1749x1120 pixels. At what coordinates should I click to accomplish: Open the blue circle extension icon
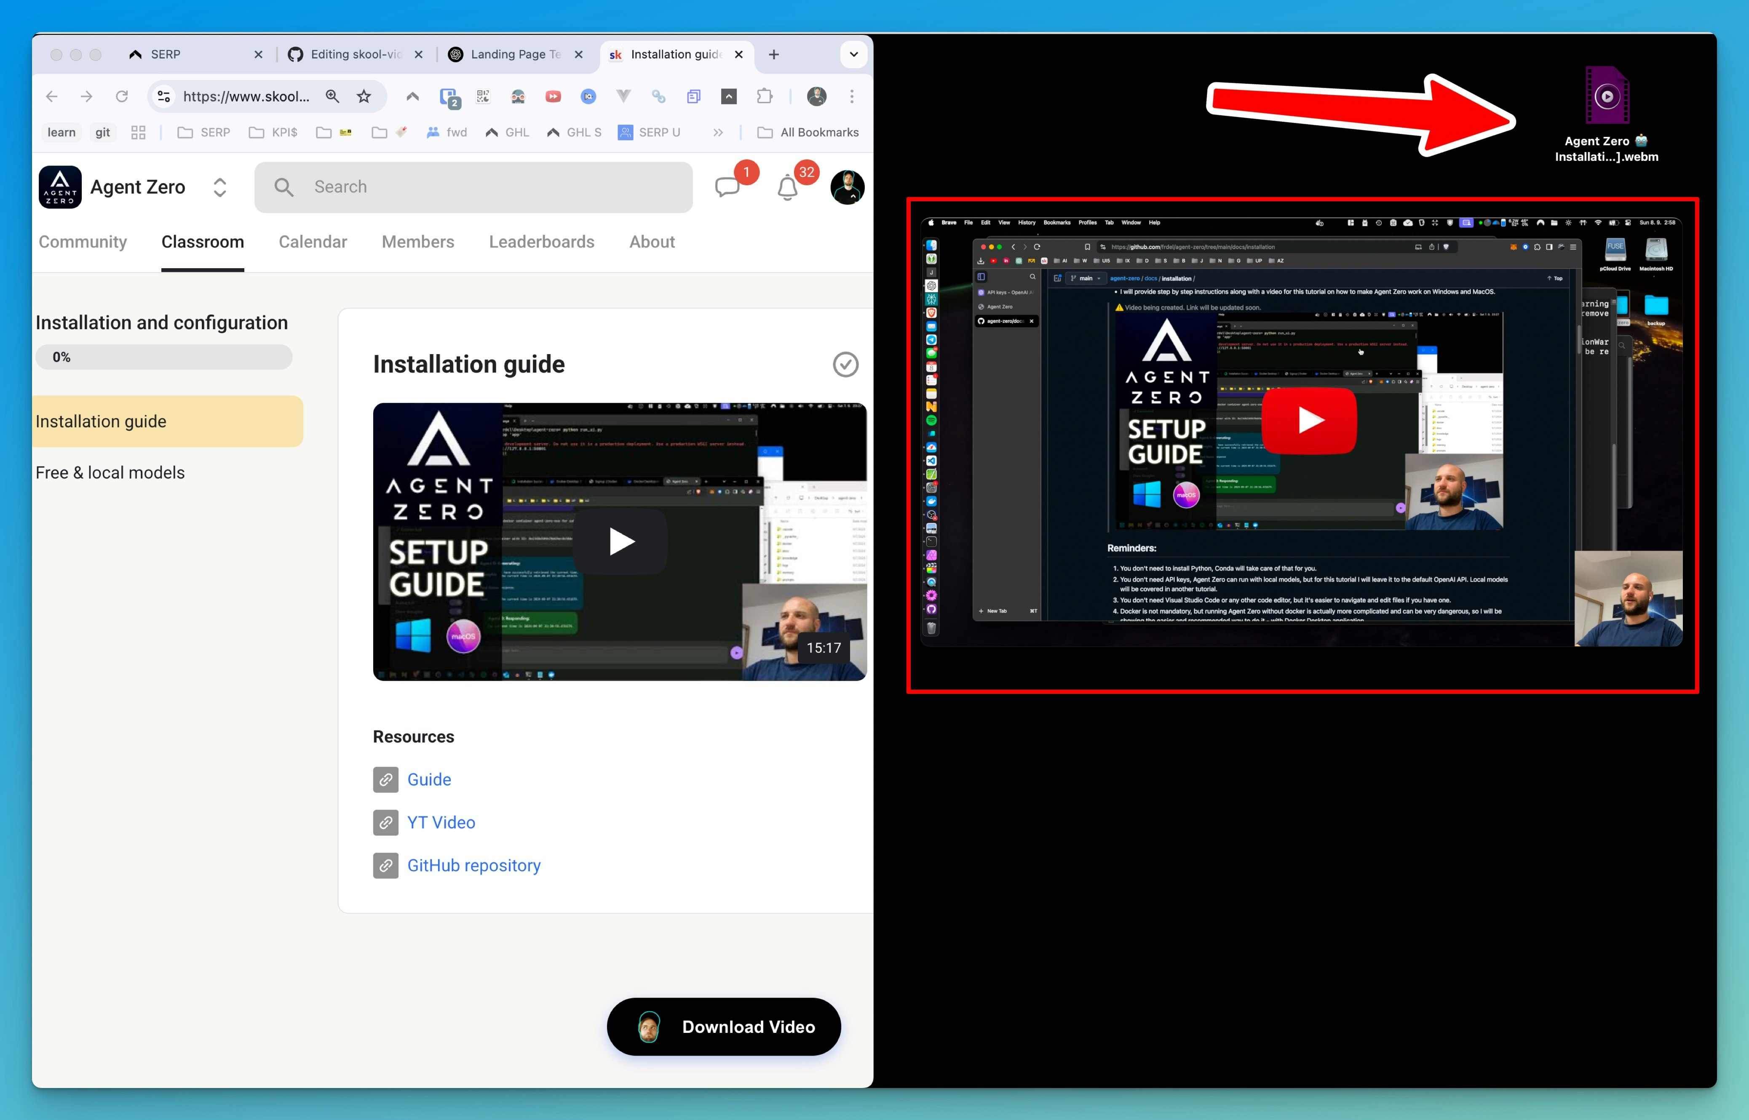pos(588,96)
